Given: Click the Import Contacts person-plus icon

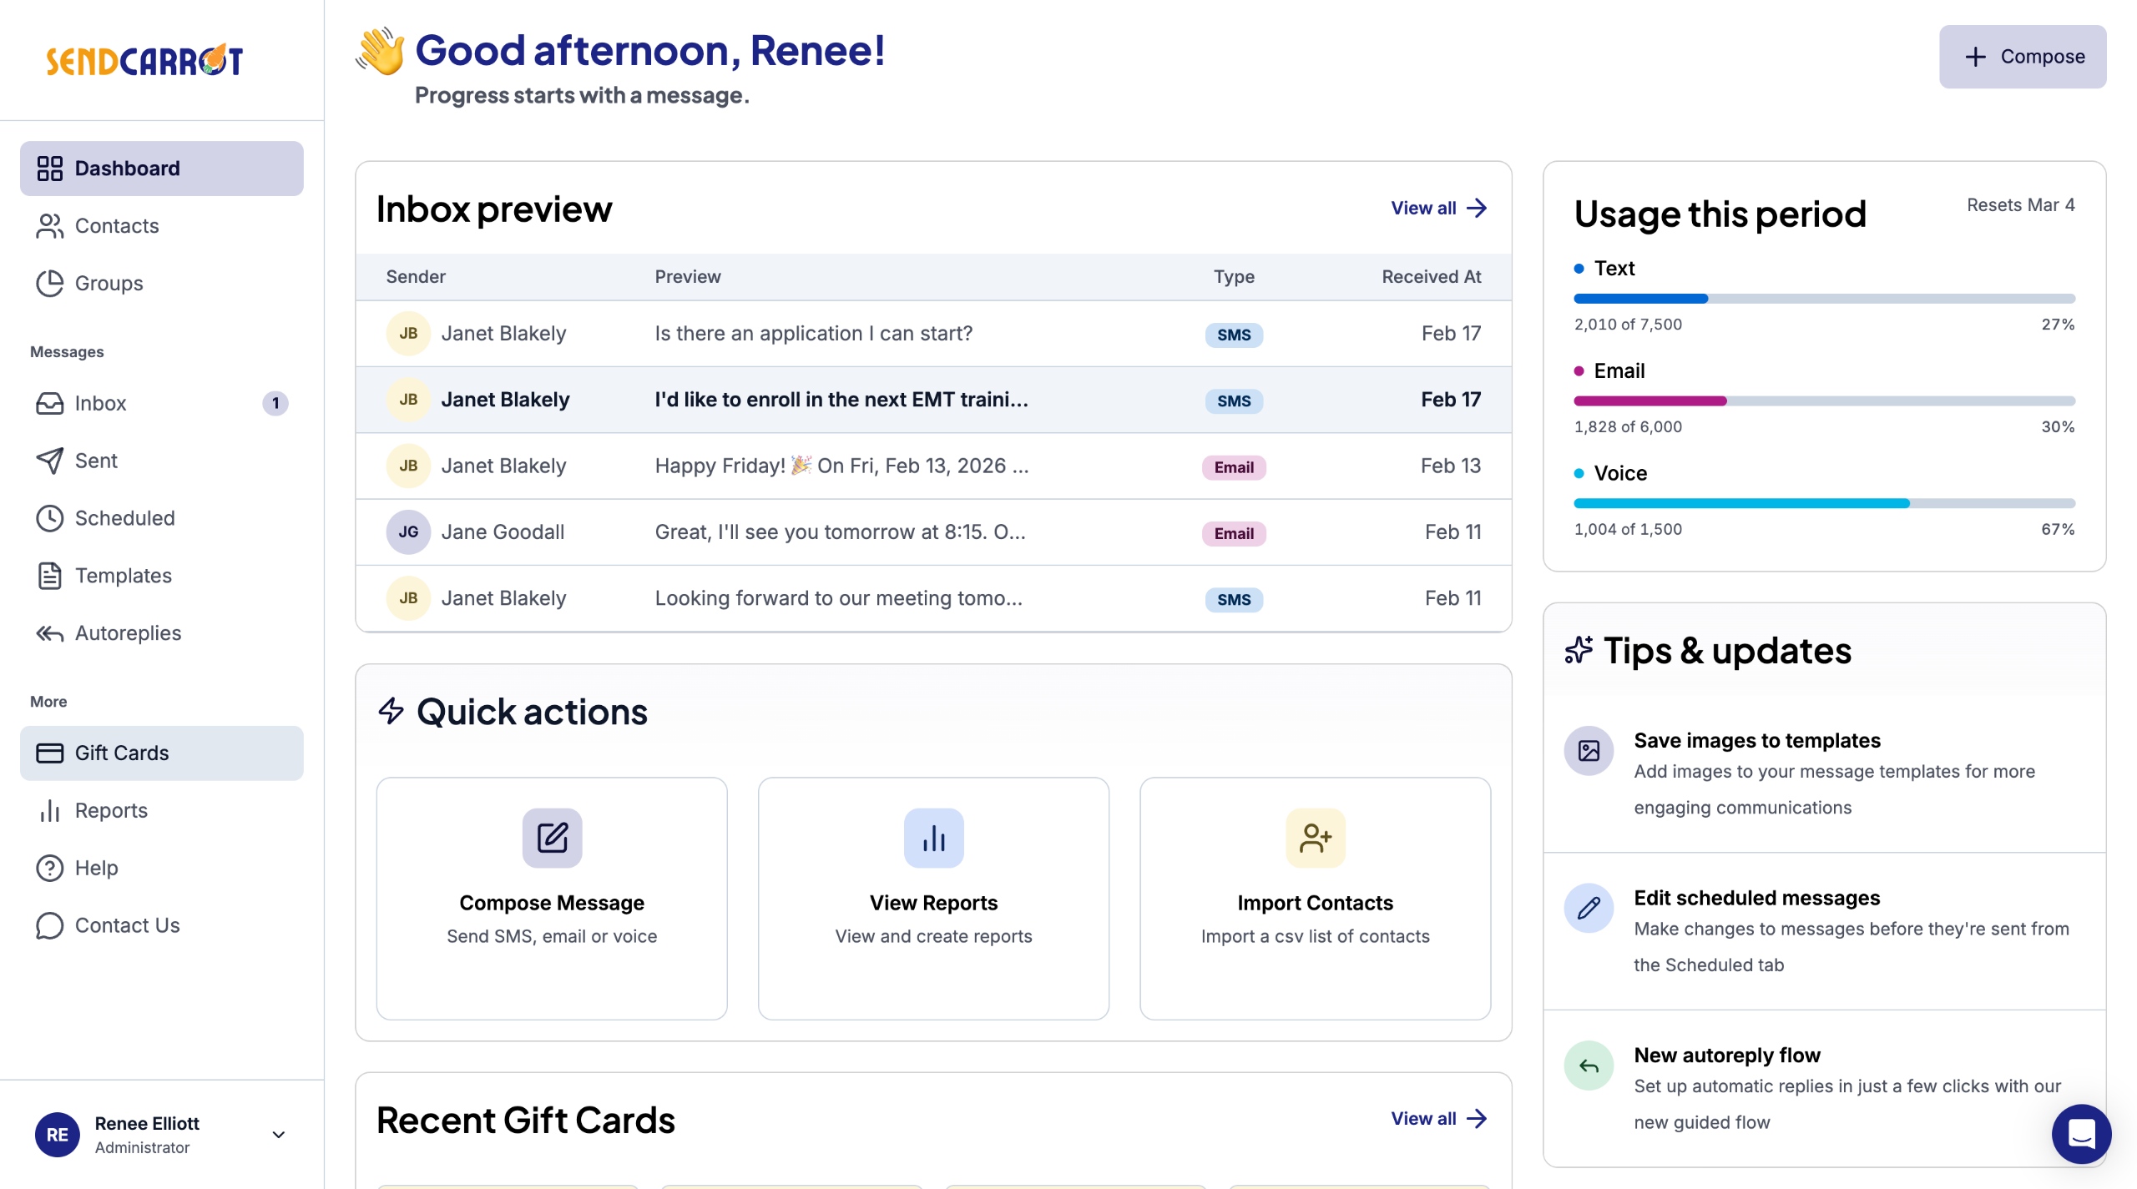Looking at the screenshot, I should [x=1315, y=837].
